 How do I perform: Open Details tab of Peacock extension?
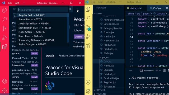50,56
